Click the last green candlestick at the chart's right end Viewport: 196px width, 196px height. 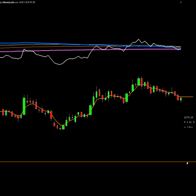[181, 99]
